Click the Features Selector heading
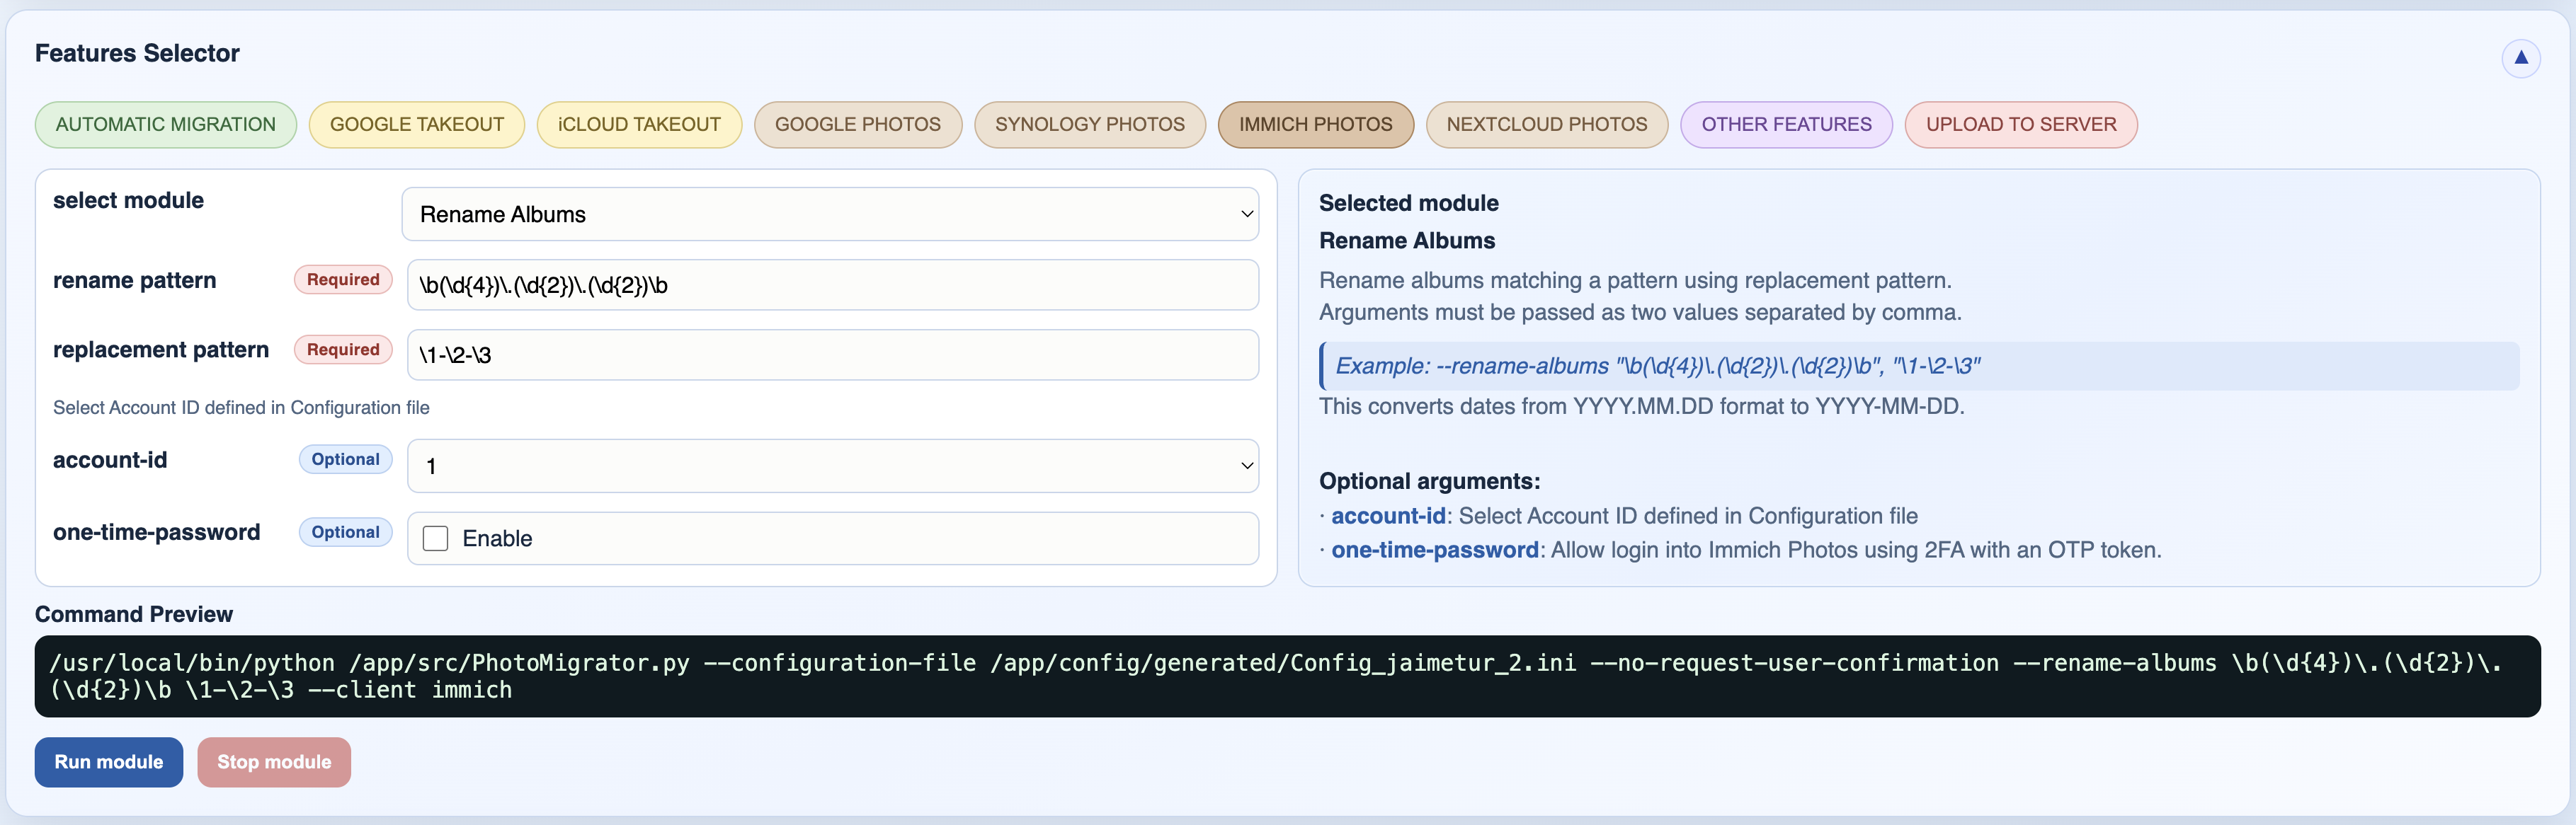2576x825 pixels. pos(137,54)
